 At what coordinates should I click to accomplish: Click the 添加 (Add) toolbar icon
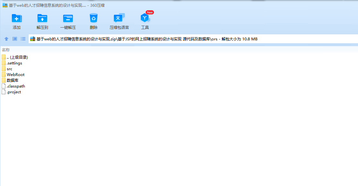[17, 19]
